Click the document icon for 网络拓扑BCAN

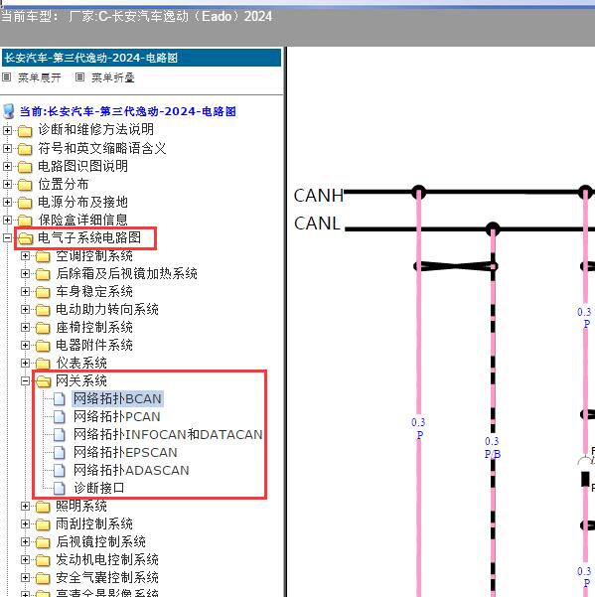pyautogui.click(x=59, y=398)
